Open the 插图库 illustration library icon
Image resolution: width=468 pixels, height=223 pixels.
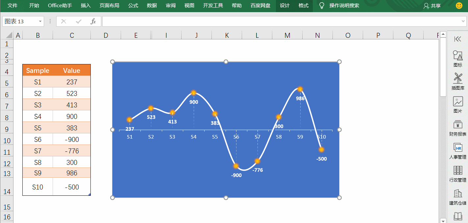click(457, 78)
